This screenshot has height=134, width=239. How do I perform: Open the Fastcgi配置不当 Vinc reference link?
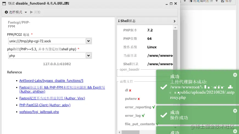pos(52,98)
